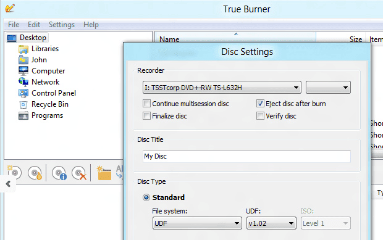Image resolution: width=383 pixels, height=240 pixels.
Task: Select the John label in the tree
Action: [39, 60]
